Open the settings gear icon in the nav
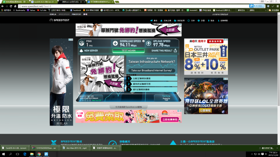The width and height of the screenshot is (280, 157). [x=199, y=21]
